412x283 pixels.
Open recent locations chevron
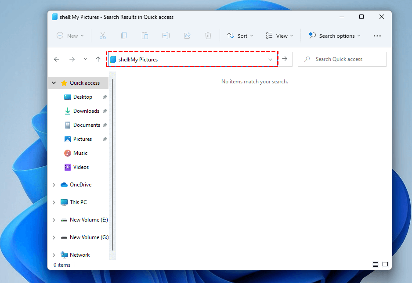pyautogui.click(x=85, y=59)
